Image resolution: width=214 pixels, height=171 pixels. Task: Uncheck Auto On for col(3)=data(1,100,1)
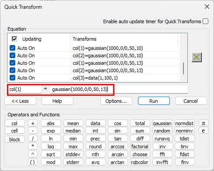click(x=12, y=78)
